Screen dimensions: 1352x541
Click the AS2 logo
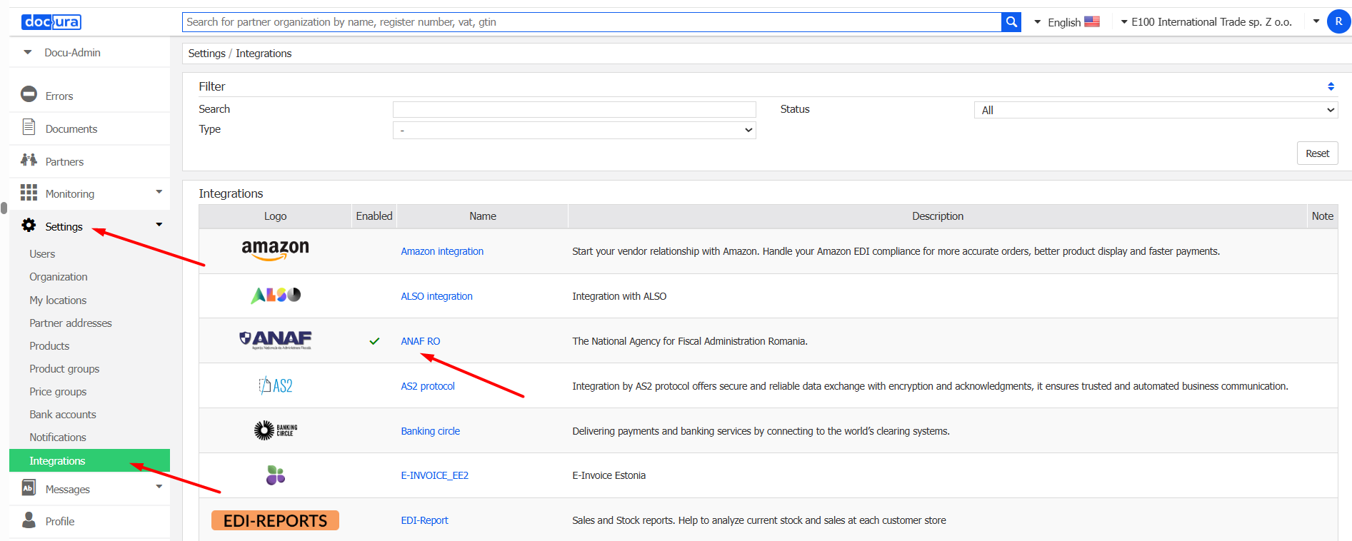point(276,385)
